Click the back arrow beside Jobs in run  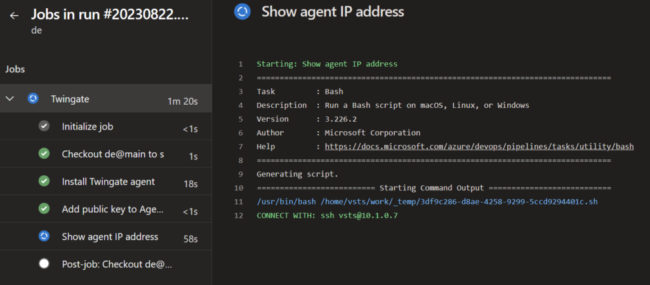[14, 15]
